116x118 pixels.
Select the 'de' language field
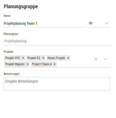coord(99,23)
